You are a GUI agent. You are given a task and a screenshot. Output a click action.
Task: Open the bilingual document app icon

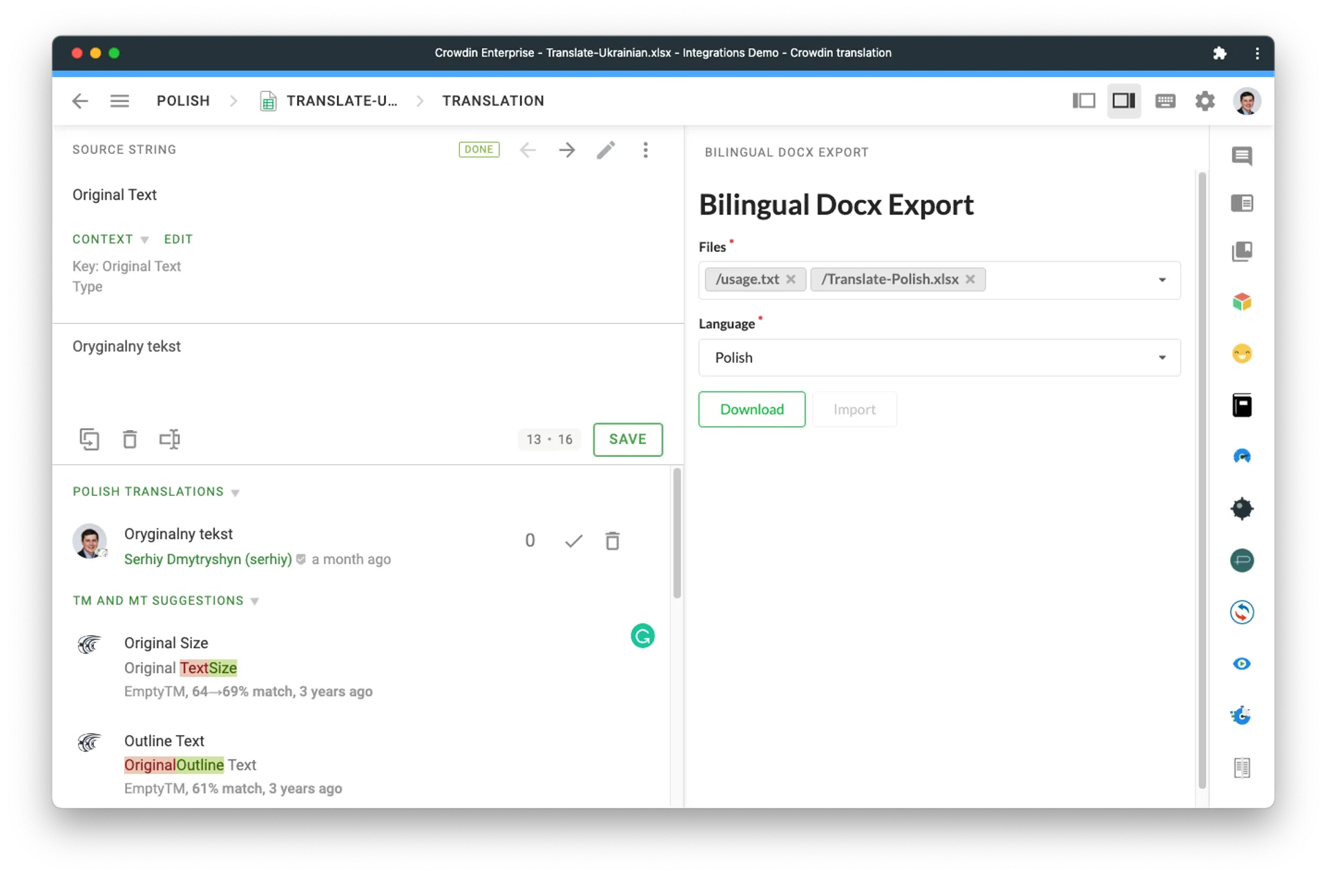pos(1241,767)
